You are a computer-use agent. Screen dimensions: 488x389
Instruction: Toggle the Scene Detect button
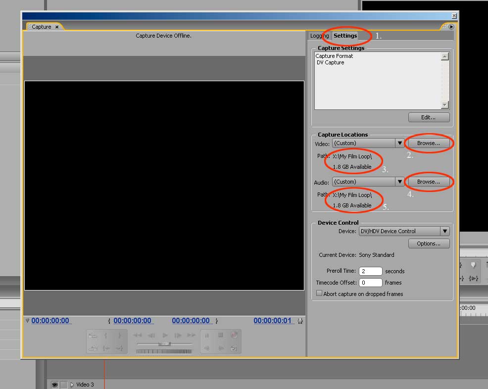point(234,348)
